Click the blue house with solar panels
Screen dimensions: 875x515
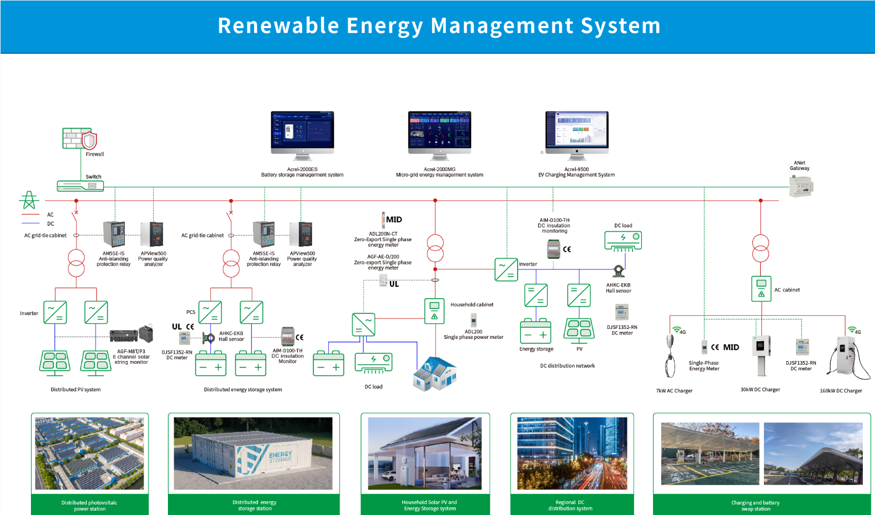(435, 374)
